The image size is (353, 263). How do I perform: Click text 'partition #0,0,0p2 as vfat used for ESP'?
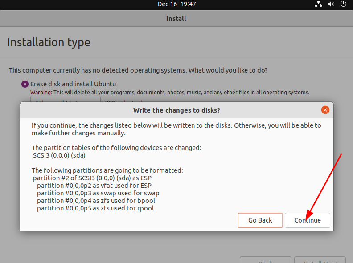click(94, 186)
